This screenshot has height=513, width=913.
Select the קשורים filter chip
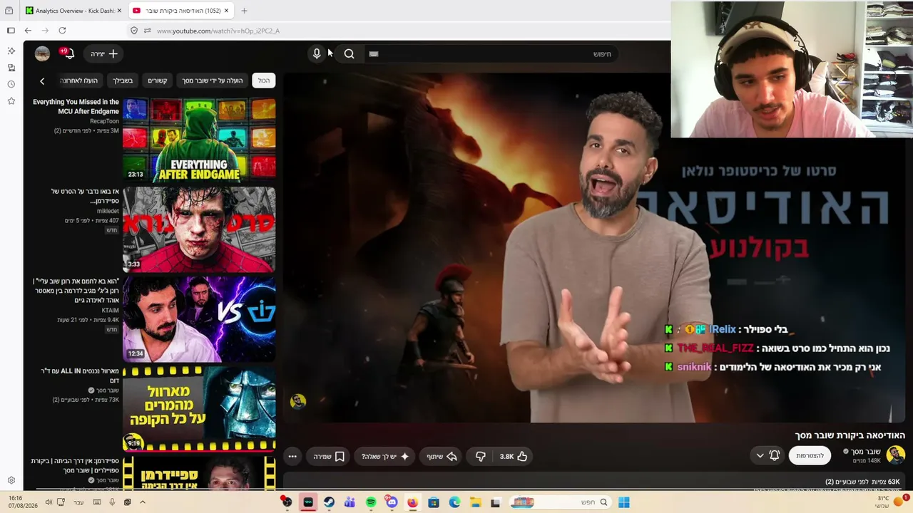point(157,81)
